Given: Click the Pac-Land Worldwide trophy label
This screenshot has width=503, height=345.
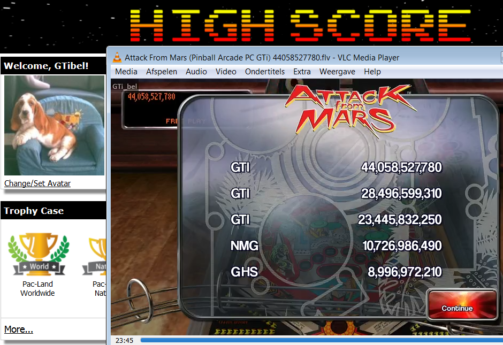Looking at the screenshot, I should click(37, 288).
